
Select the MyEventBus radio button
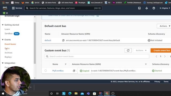click(46, 71)
